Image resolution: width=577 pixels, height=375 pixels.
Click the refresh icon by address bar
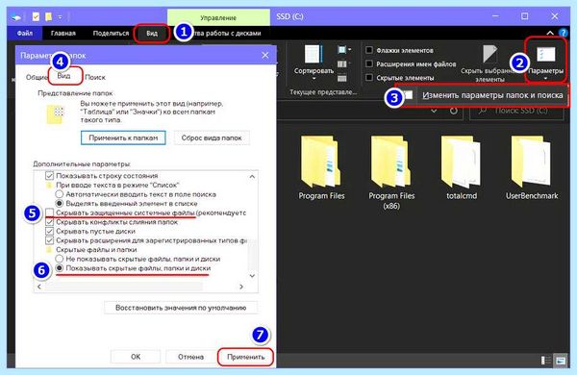pyautogui.click(x=454, y=111)
